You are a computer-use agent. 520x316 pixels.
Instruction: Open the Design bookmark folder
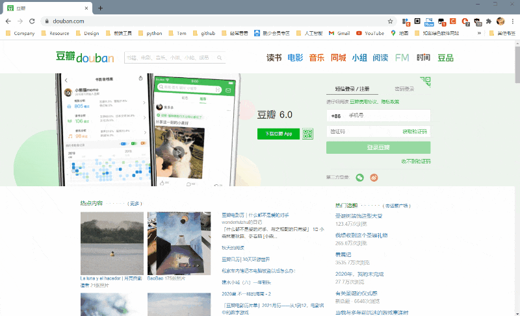click(x=88, y=33)
